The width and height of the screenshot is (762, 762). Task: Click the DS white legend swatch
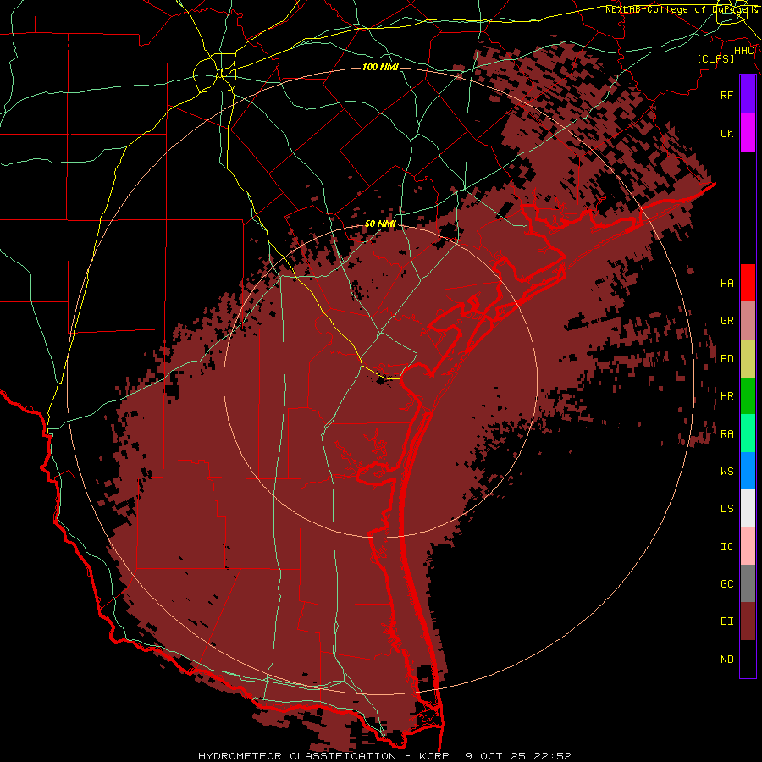(x=748, y=508)
